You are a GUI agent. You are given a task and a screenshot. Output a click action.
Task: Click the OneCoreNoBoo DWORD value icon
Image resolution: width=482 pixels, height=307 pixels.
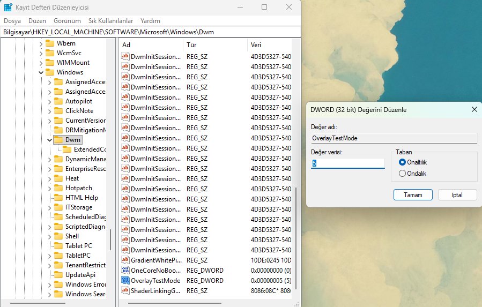[x=125, y=270]
